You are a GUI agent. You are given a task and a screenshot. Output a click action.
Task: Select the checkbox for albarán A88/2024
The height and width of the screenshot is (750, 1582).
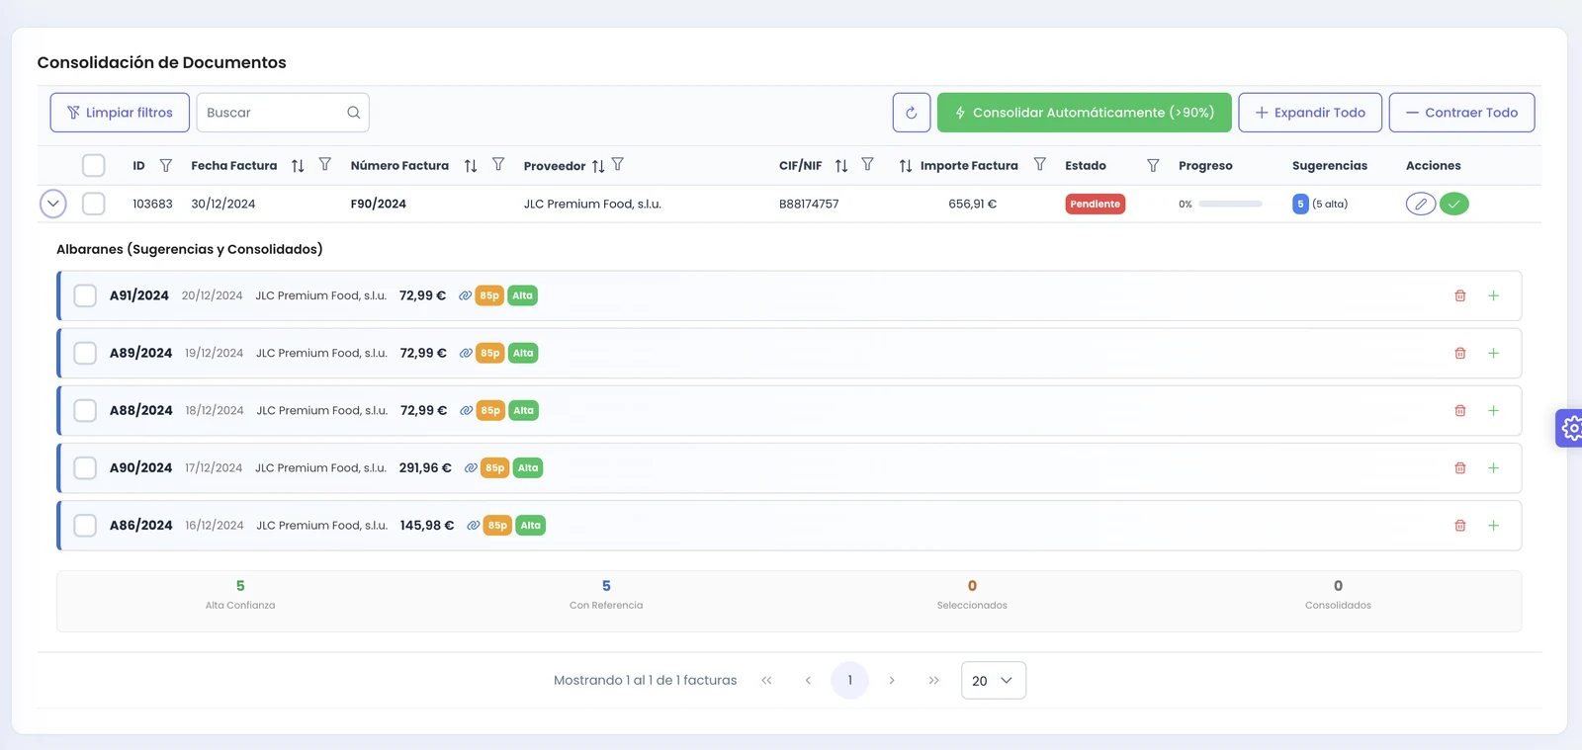85,410
